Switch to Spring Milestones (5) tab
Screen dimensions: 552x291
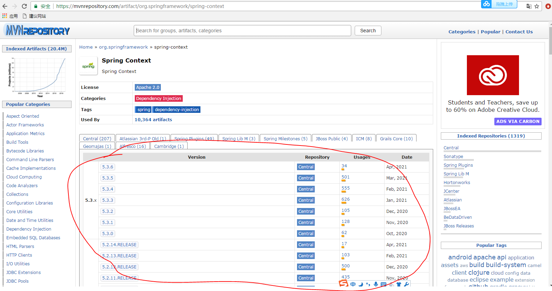click(286, 138)
